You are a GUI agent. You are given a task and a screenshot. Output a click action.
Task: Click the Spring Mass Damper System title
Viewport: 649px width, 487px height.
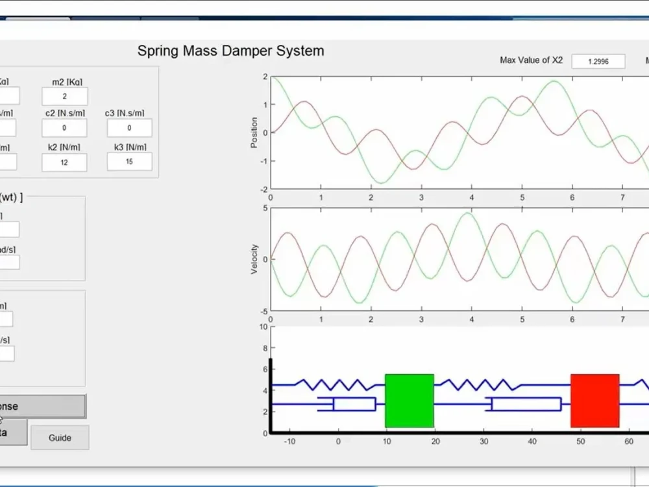click(x=230, y=51)
